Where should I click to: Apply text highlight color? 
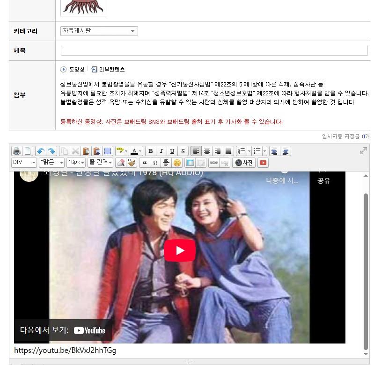tap(120, 151)
